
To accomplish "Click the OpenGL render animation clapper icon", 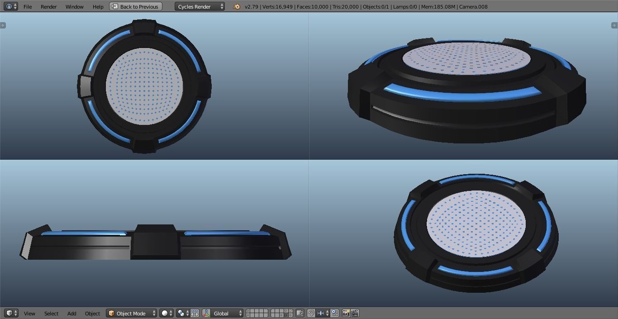I will click(355, 313).
